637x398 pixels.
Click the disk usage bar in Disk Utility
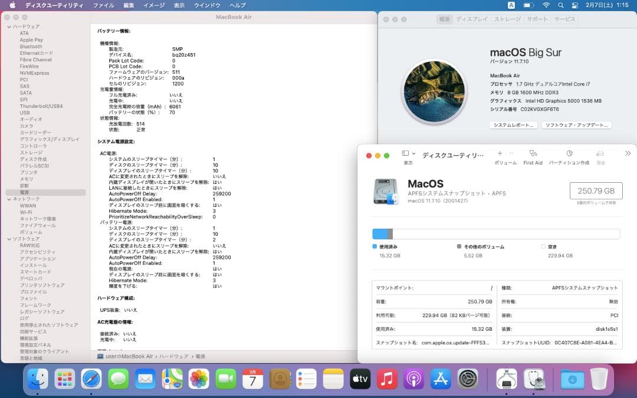[496, 234]
